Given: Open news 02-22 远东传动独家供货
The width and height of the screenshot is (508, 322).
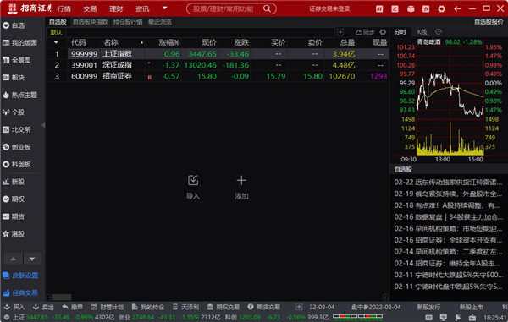Looking at the screenshot, I should point(448,182).
